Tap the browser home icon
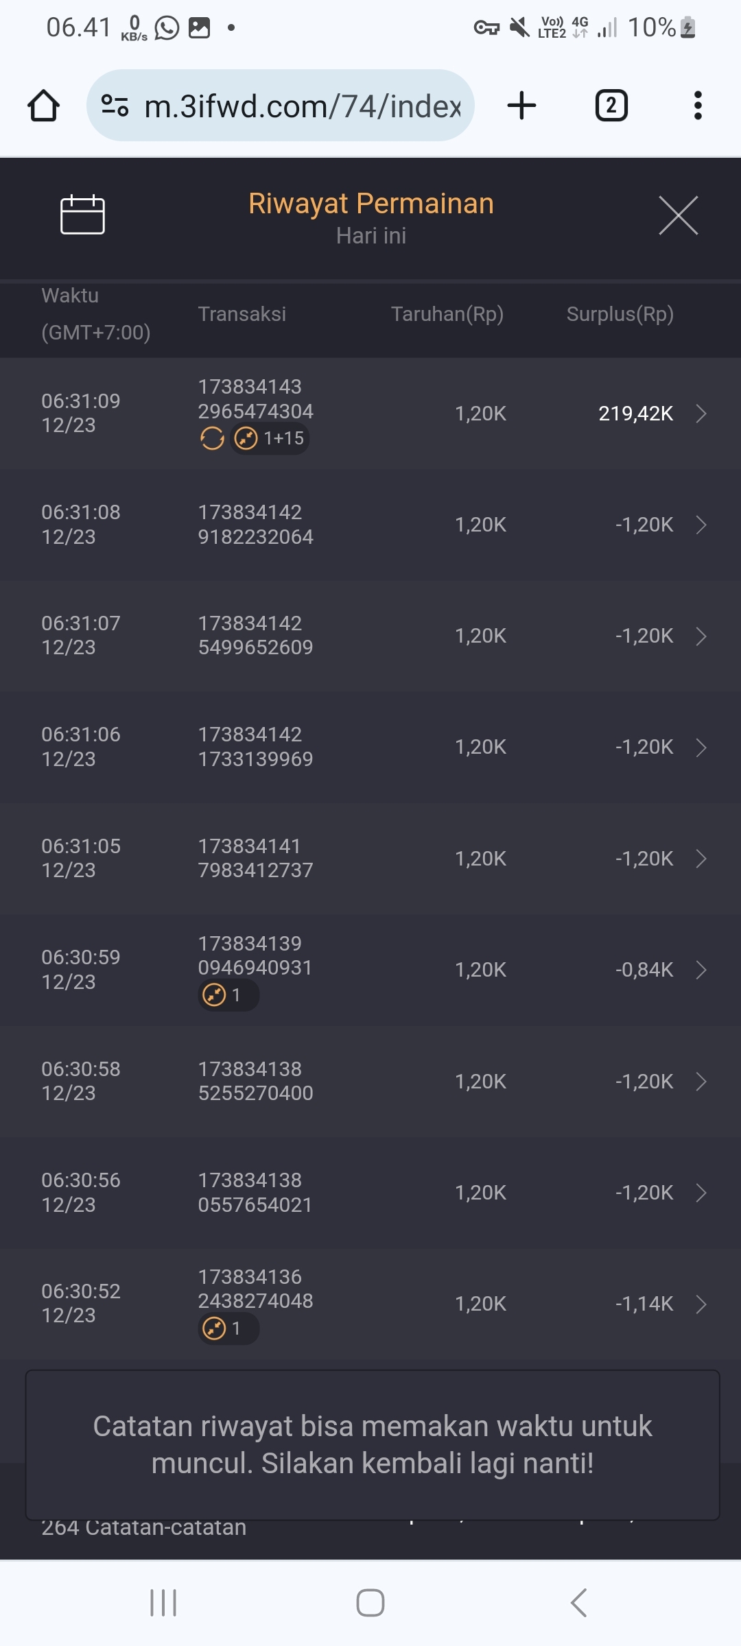 pyautogui.click(x=43, y=106)
